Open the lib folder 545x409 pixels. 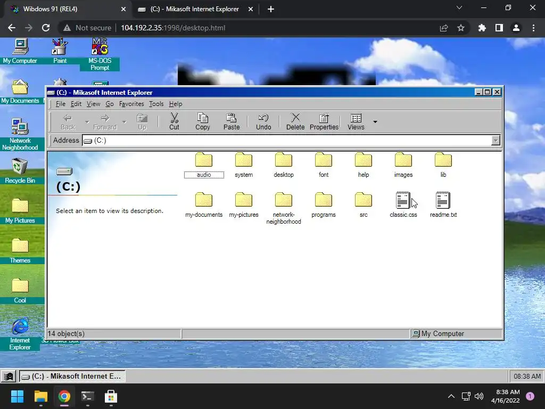point(443,165)
